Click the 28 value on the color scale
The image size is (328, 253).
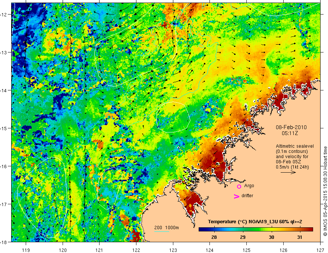[x=214, y=237]
